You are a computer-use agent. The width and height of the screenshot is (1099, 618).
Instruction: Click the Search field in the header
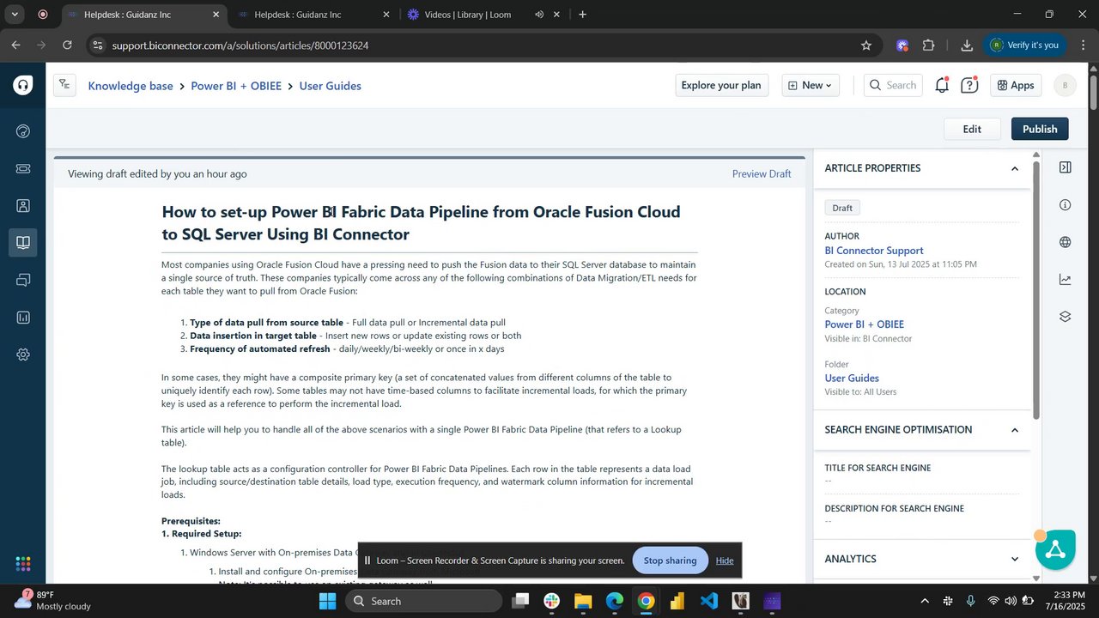893,85
